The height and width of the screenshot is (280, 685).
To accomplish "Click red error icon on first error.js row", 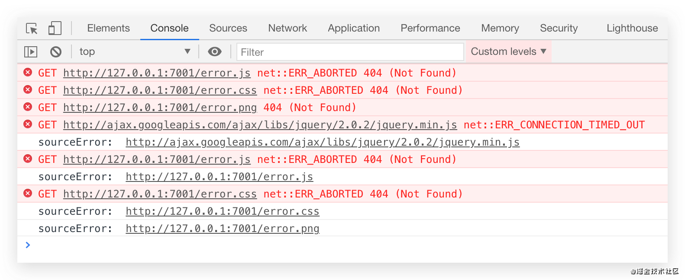I will point(28,72).
